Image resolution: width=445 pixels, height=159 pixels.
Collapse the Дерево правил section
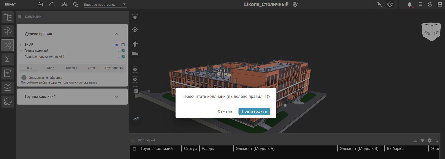[116, 34]
